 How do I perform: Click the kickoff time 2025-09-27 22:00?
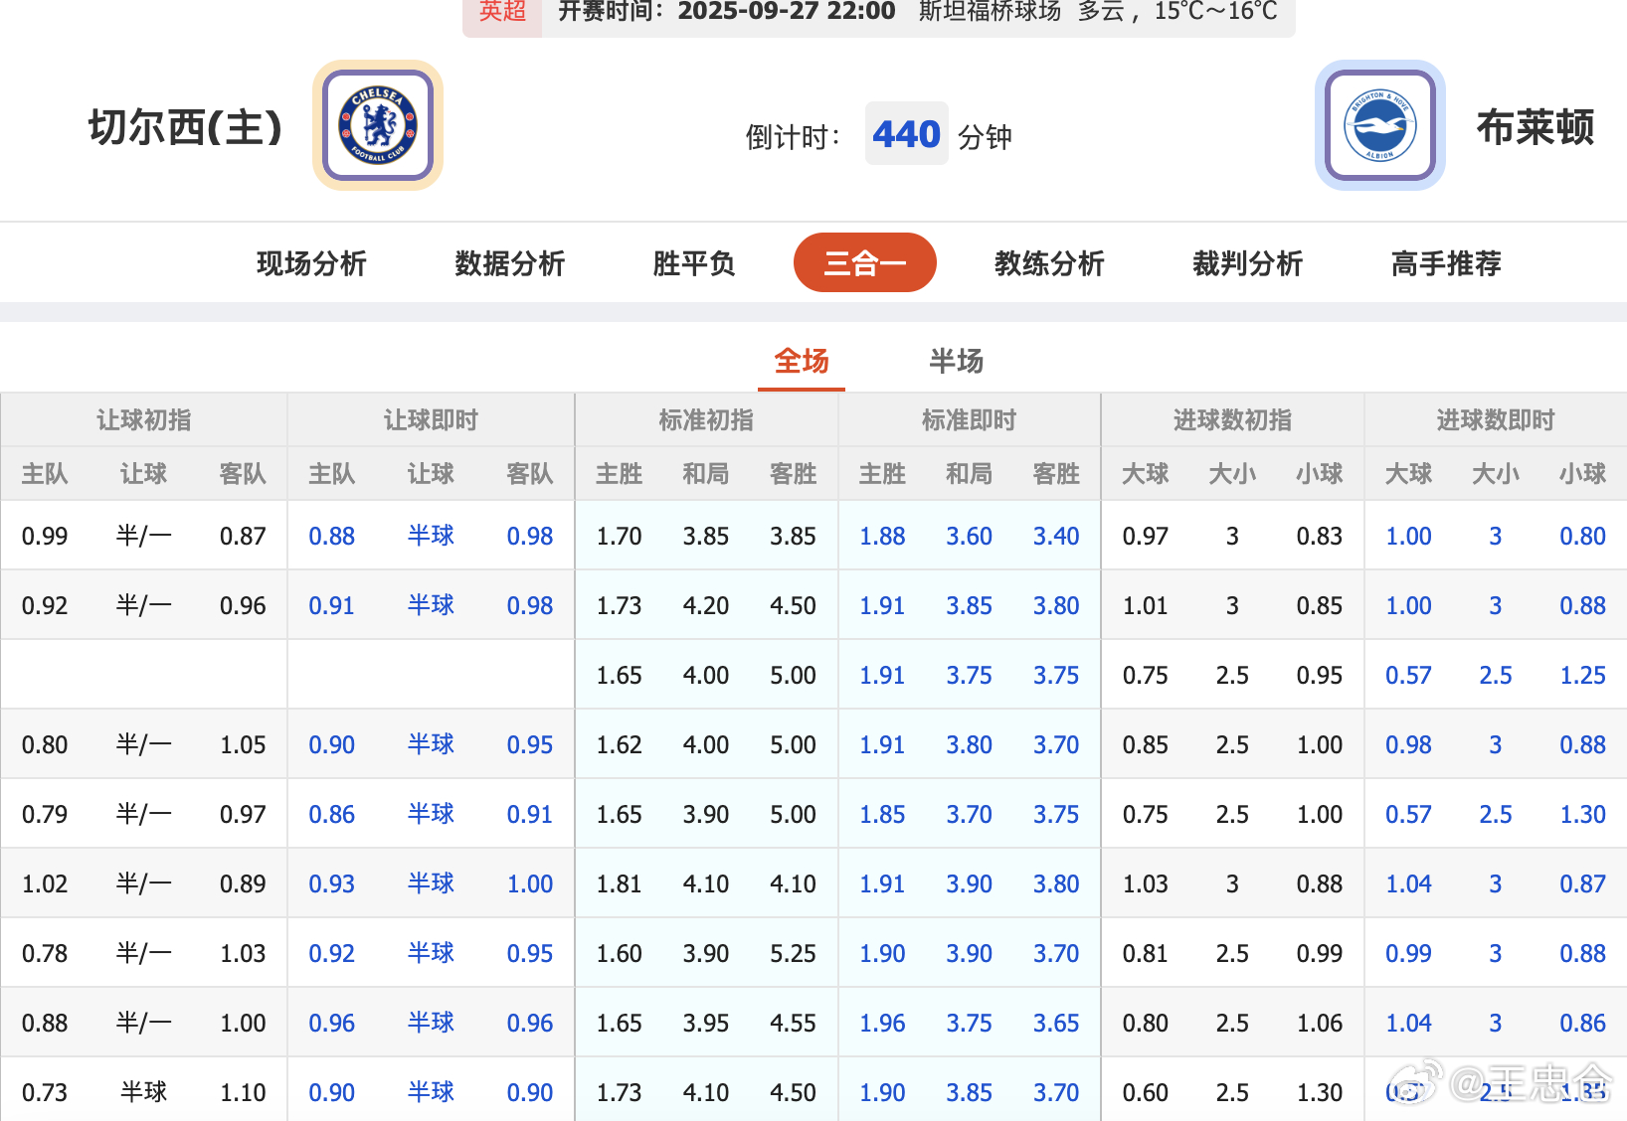[787, 12]
